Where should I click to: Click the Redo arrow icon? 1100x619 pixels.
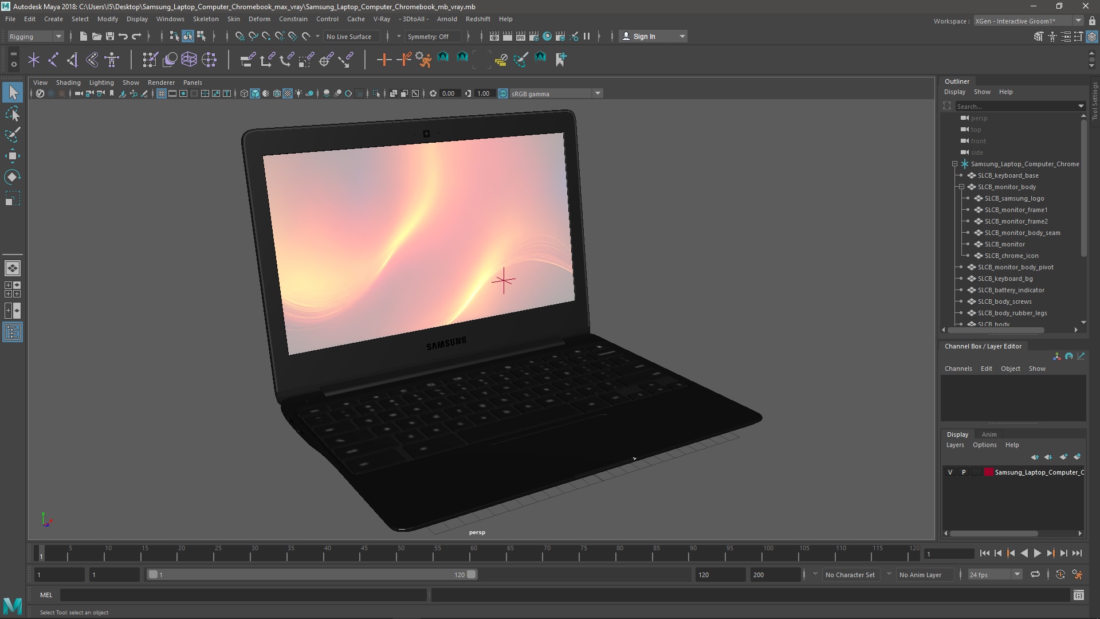click(x=136, y=36)
